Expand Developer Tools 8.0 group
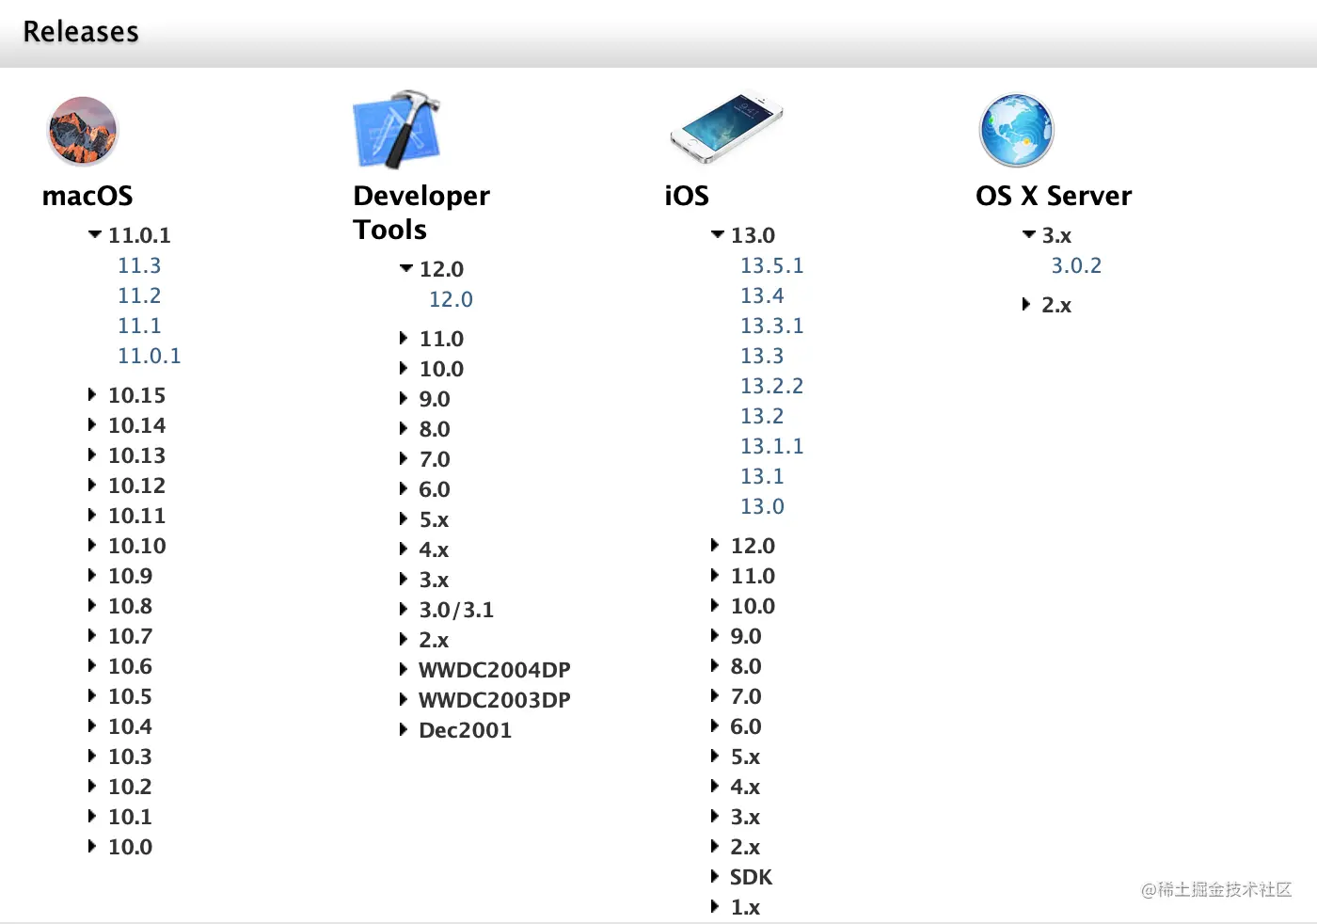 click(x=404, y=428)
